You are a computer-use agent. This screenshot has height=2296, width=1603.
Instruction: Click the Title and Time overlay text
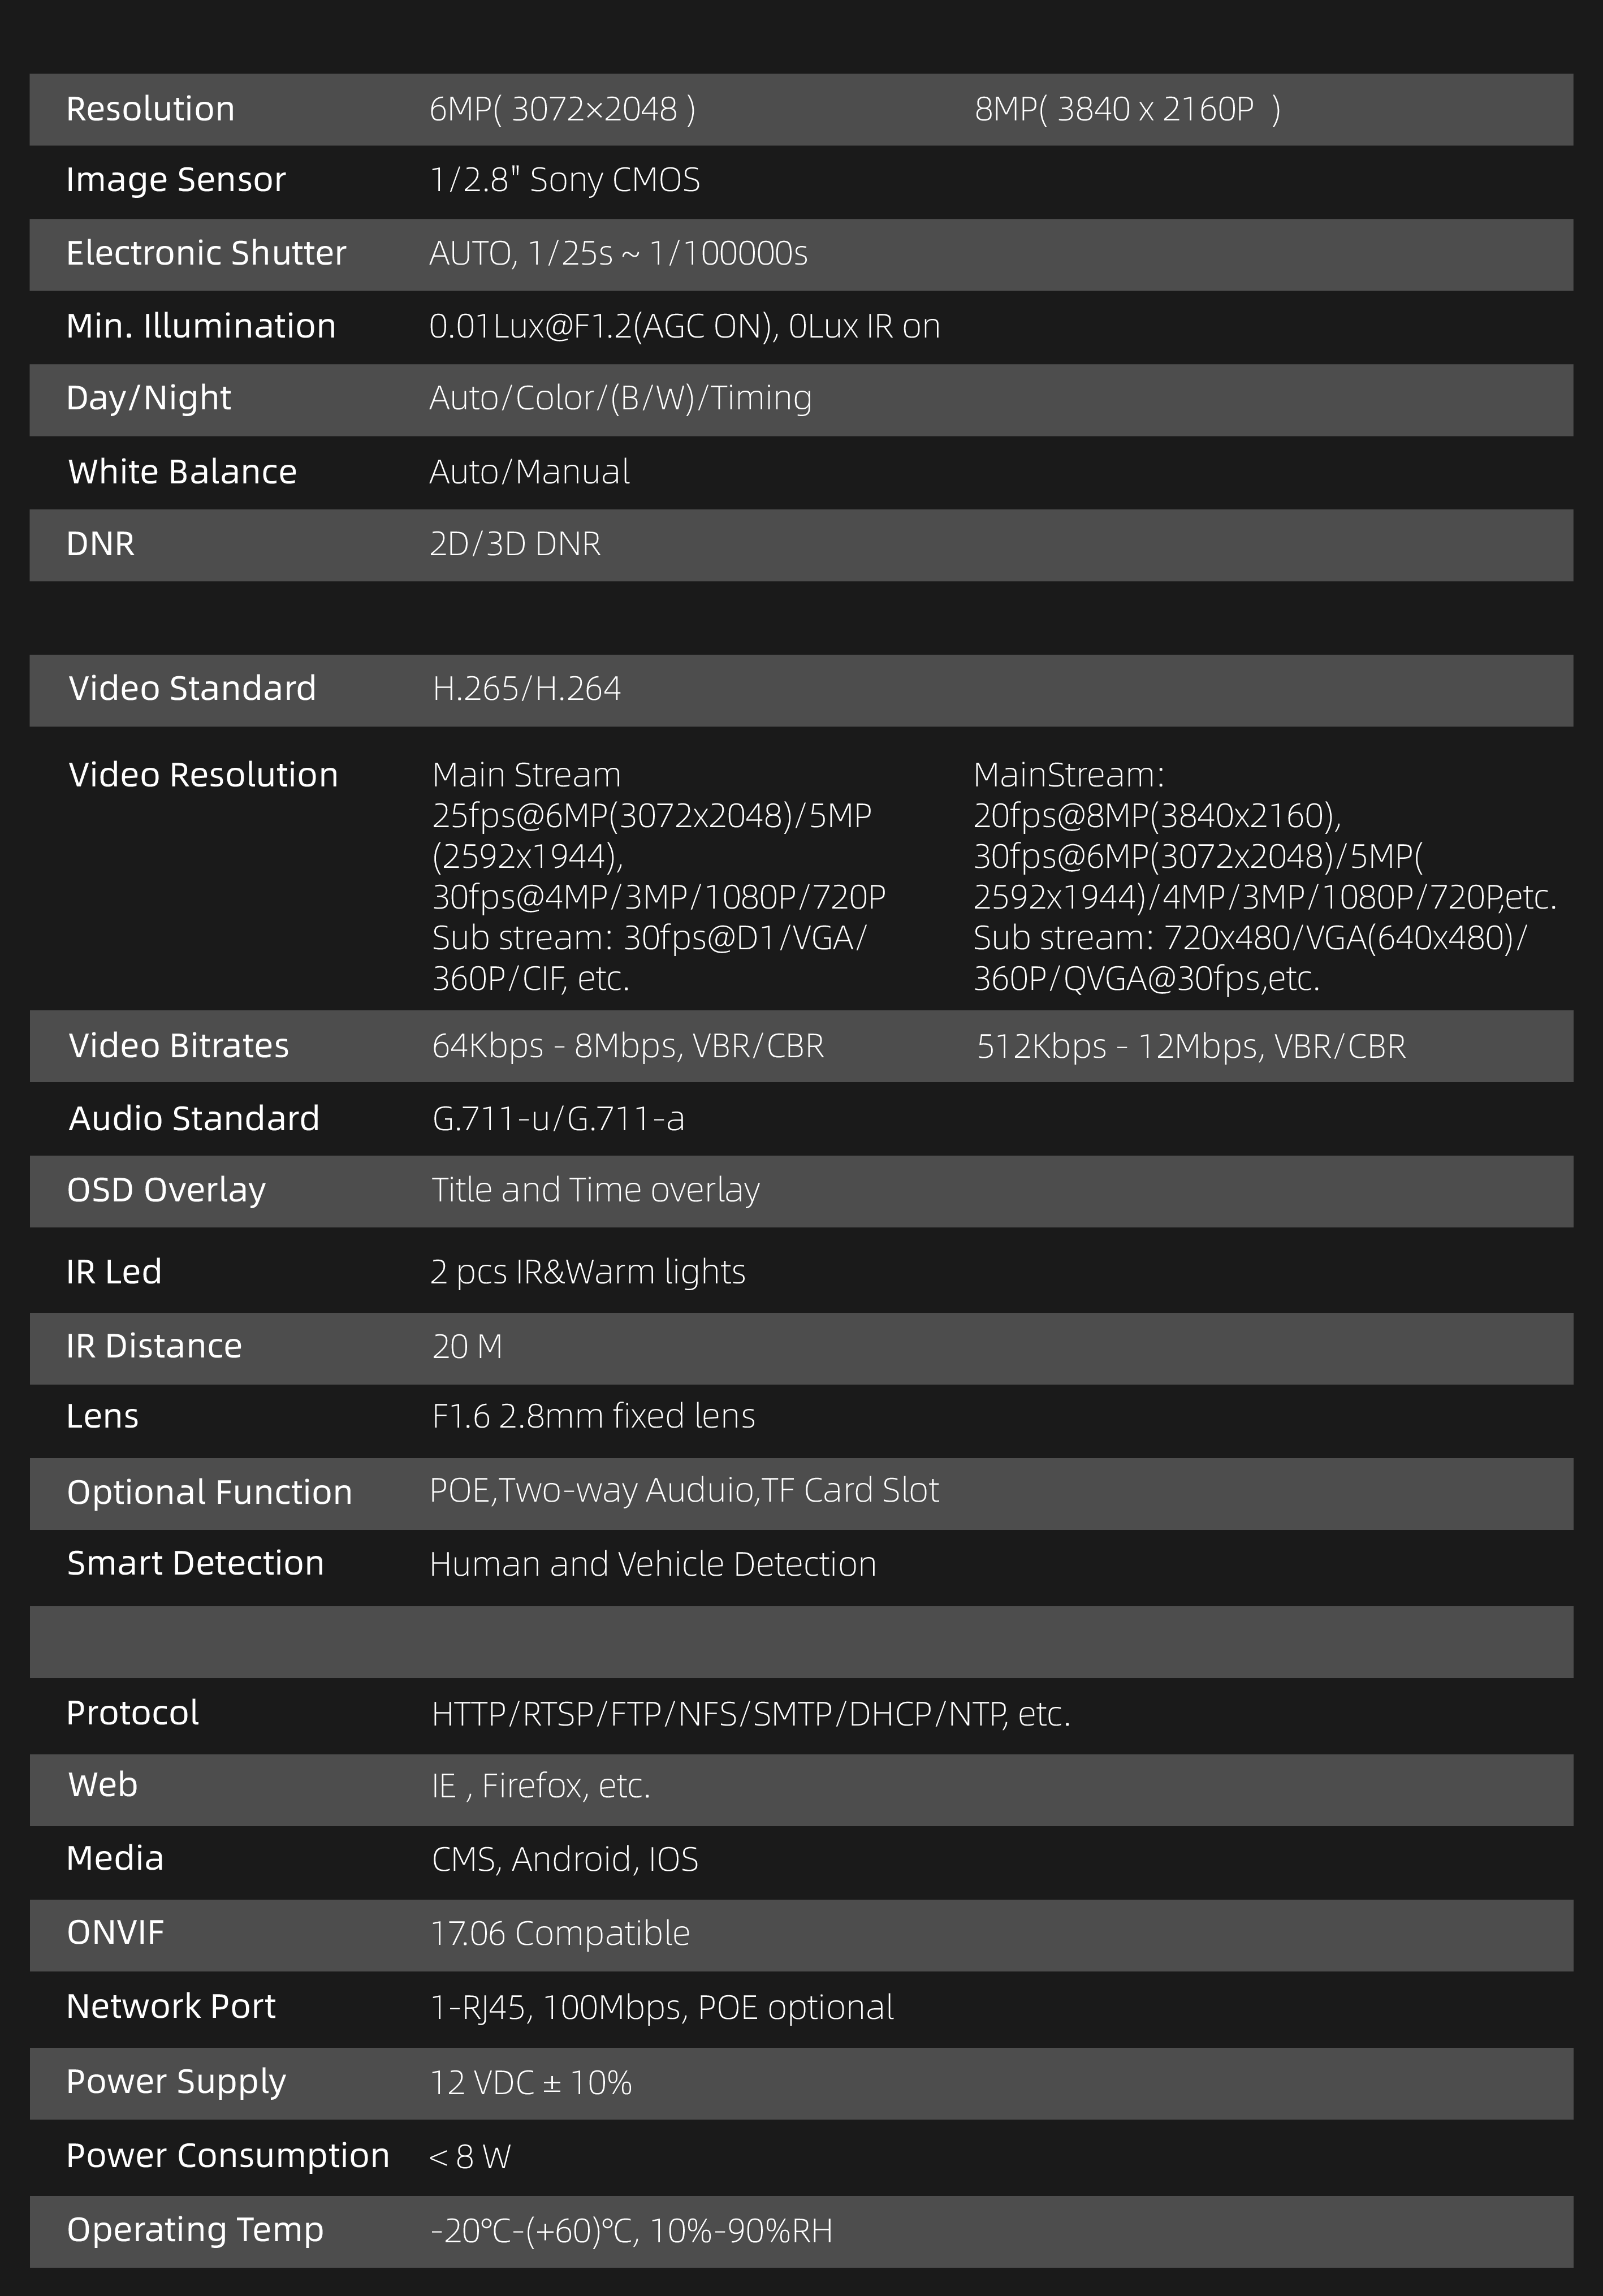(596, 1190)
